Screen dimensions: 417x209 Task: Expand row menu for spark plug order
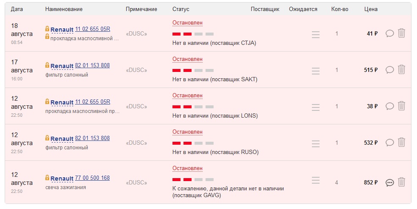pyautogui.click(x=315, y=180)
